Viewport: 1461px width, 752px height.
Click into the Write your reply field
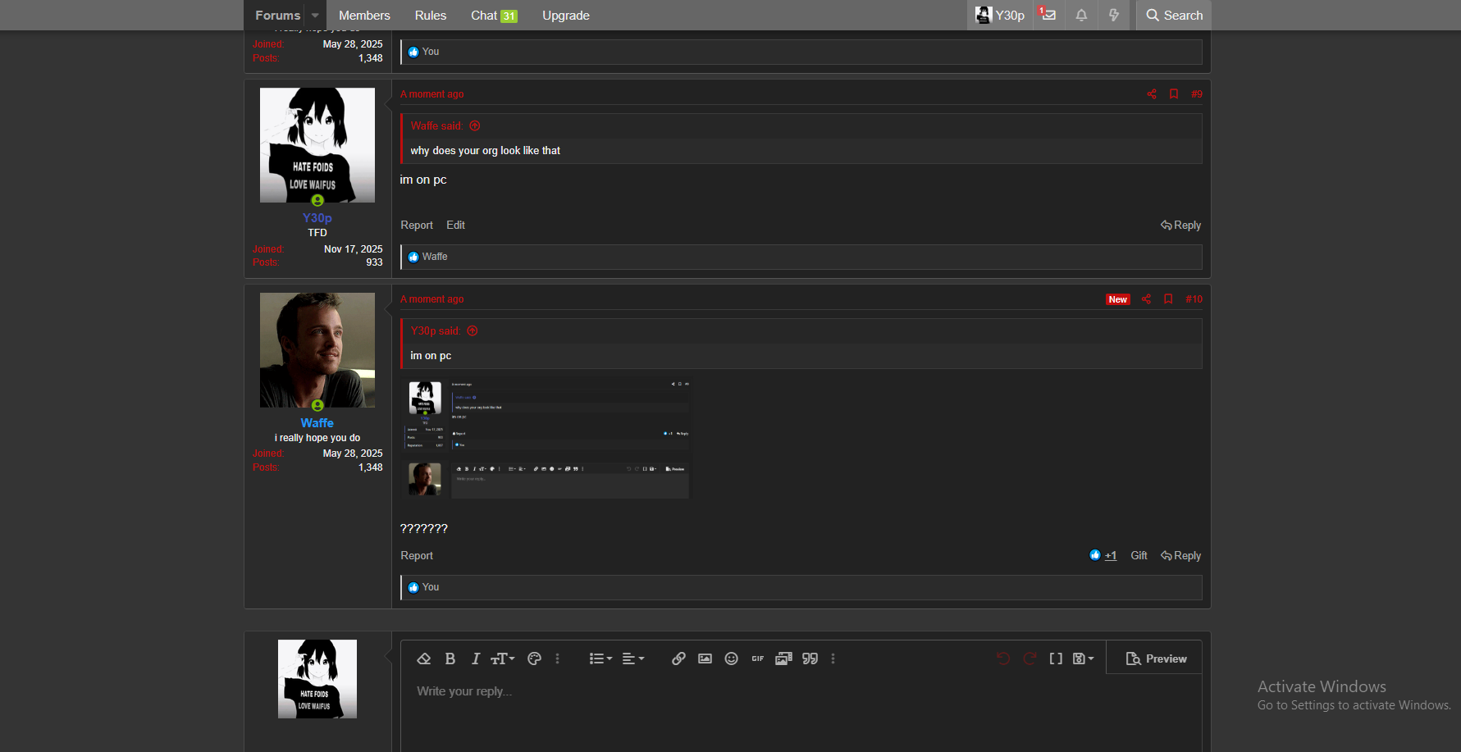point(801,713)
